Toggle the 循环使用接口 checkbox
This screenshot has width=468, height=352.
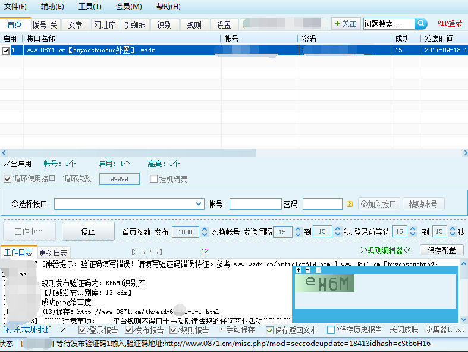pyautogui.click(x=7, y=179)
